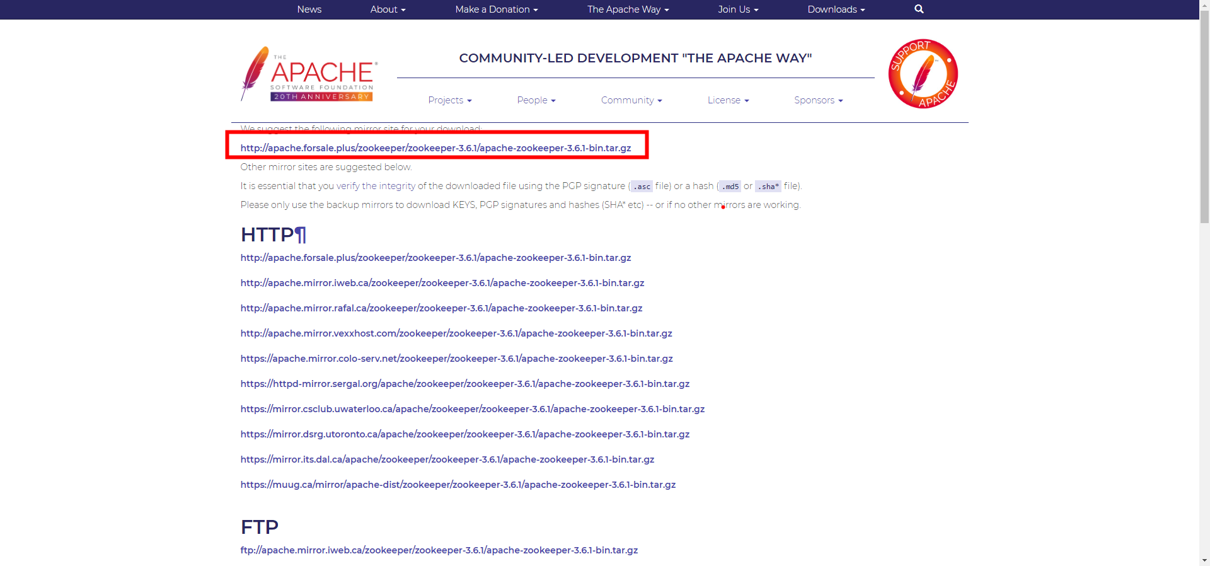Click the apache.mirror.colo-serv.net download link
Screen dimensions: 1210x566
pos(457,359)
